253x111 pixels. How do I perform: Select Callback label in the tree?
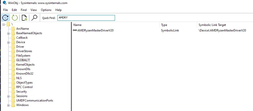tap(22, 38)
